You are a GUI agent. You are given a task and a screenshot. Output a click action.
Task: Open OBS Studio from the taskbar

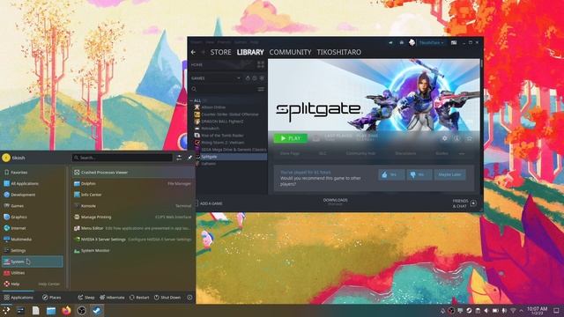click(x=82, y=310)
